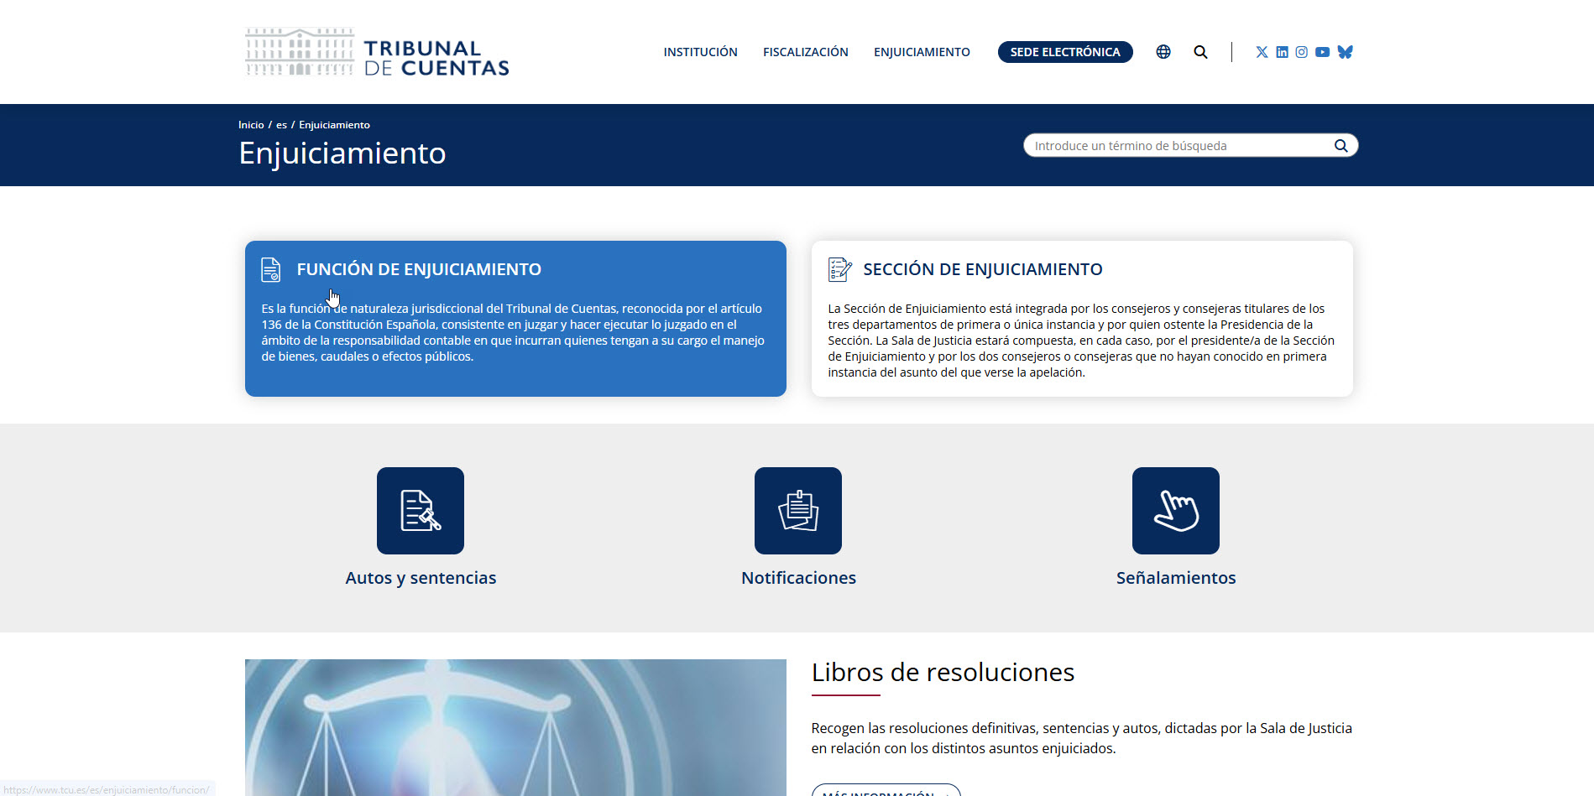Viewport: 1594px width, 796px height.
Task: Open the Fiscalización menu
Action: [805, 52]
